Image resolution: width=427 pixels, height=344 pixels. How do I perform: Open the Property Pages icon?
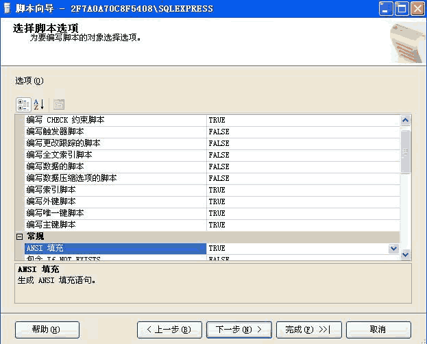tap(59, 104)
